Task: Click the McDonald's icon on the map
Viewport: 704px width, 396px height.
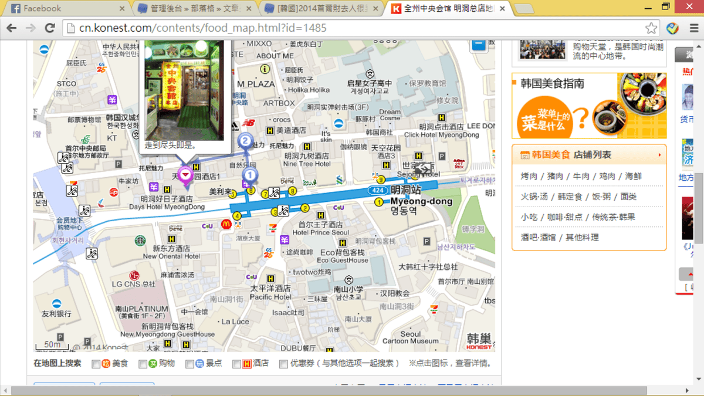Action: click(x=226, y=224)
